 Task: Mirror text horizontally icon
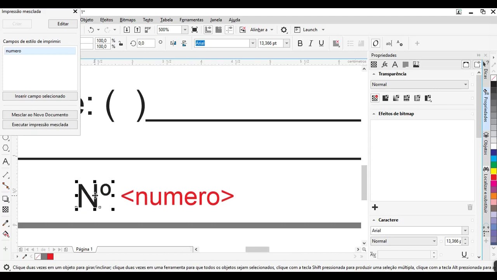173,43
